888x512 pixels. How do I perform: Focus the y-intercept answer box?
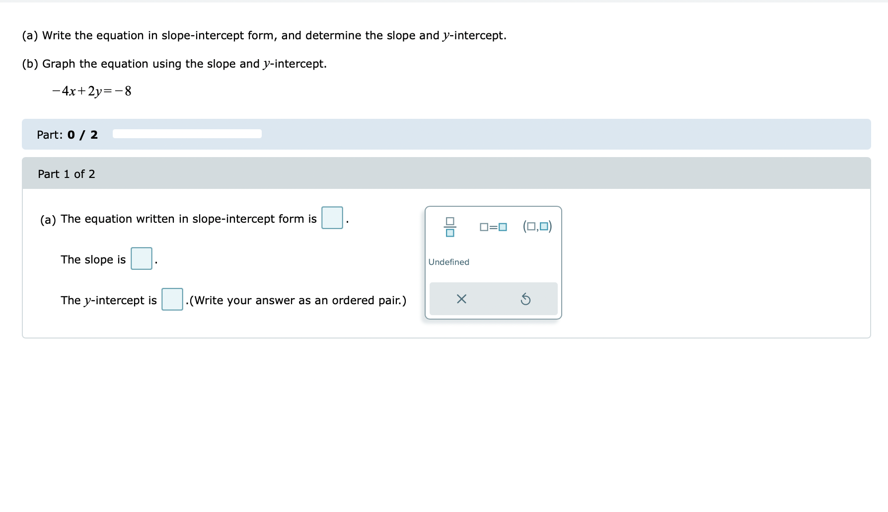(x=172, y=299)
